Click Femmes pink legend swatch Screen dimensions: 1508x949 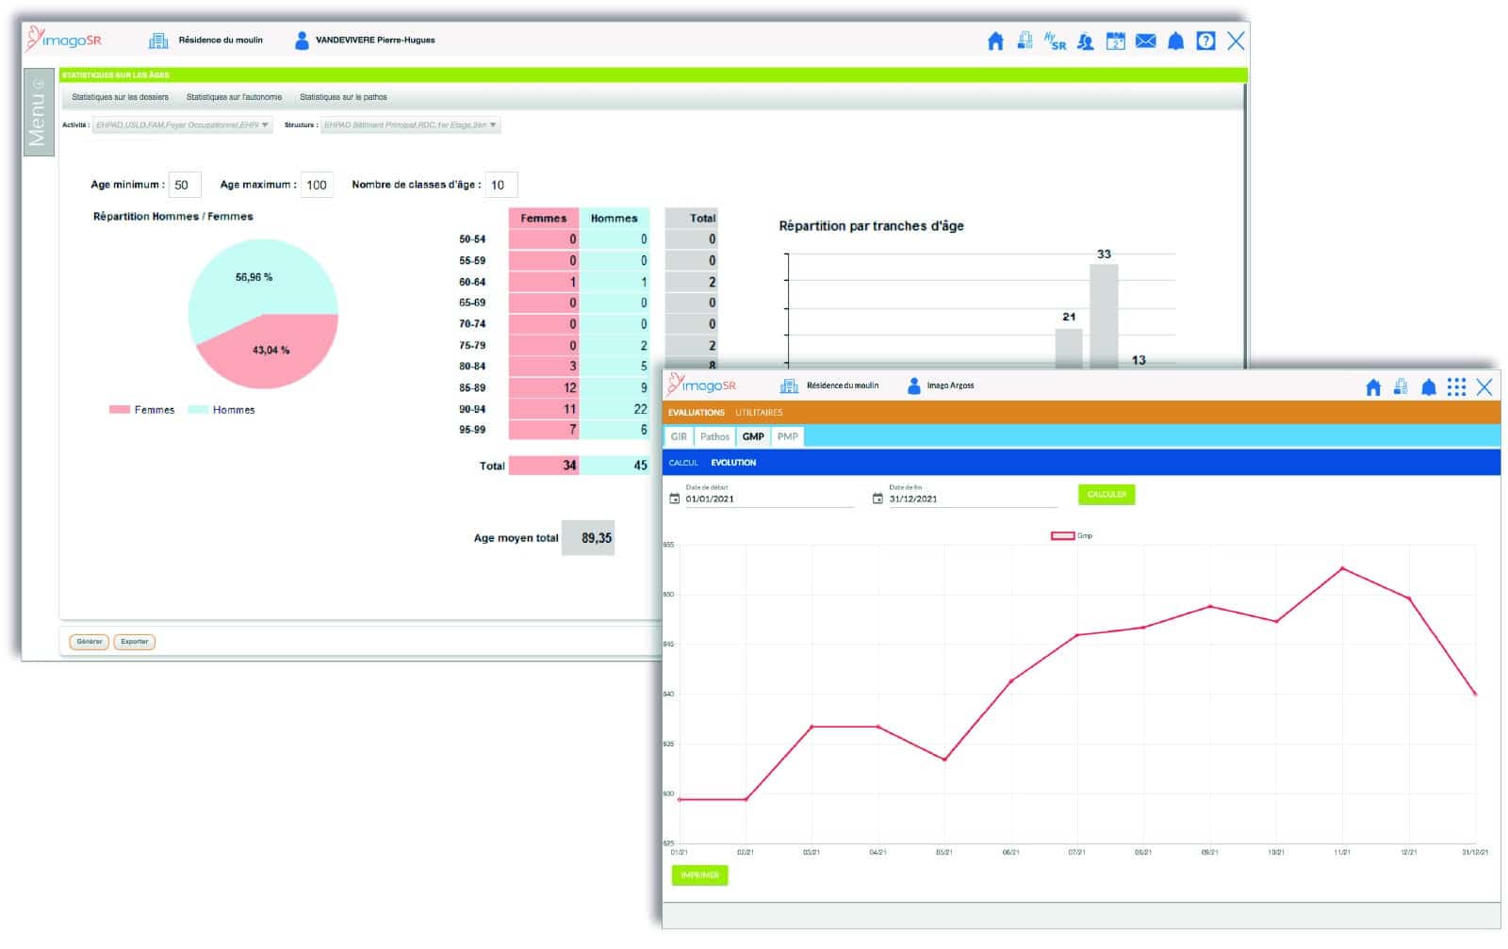tap(119, 410)
